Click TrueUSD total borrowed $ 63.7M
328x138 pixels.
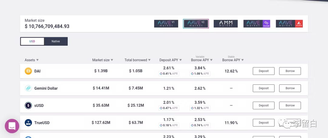[136, 123]
